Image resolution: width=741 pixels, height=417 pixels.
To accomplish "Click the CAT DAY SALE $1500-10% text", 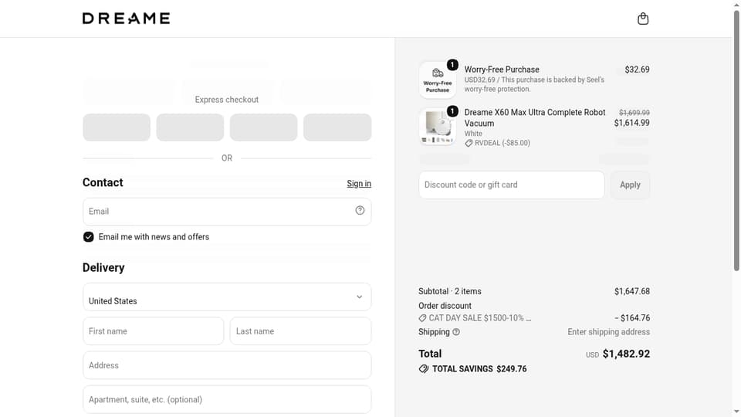I will (x=479, y=318).
